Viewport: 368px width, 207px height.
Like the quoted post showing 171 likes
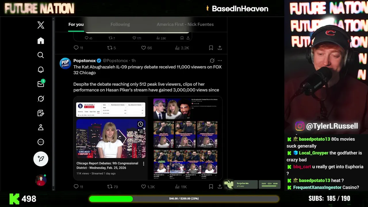pyautogui.click(x=137, y=38)
